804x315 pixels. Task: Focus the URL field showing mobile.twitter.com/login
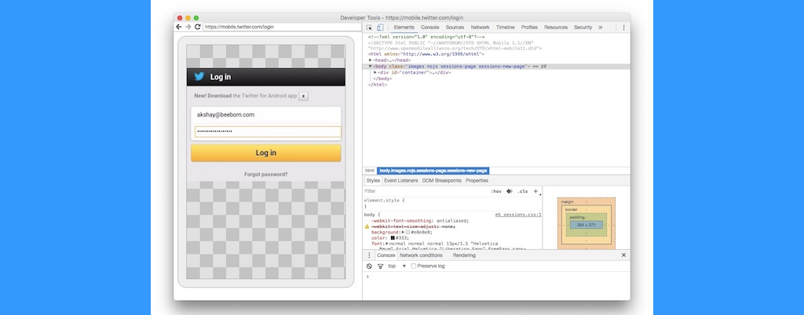tap(282, 27)
